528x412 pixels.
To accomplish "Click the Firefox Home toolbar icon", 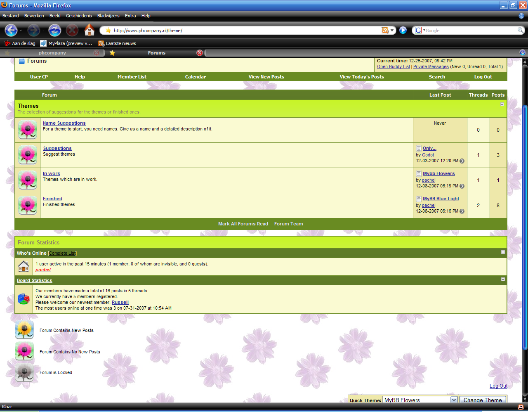I will coord(89,30).
